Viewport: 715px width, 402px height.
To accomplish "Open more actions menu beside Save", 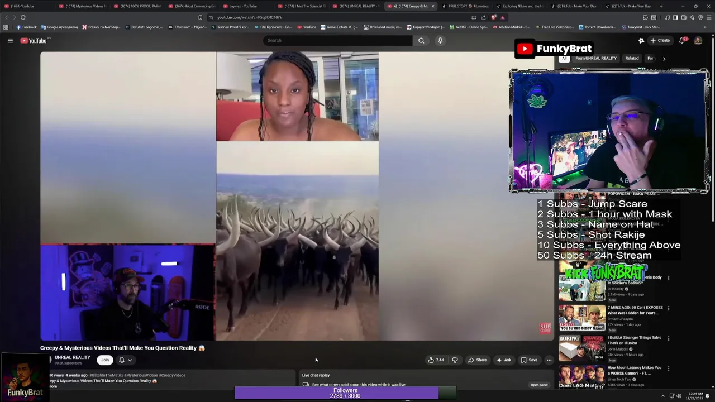I will pyautogui.click(x=549, y=360).
